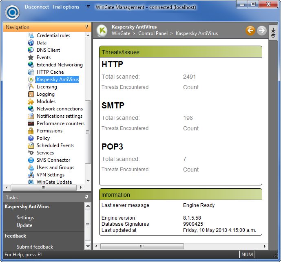Screen dimensions: 281x262
Task: Click the NUM status bar indicator
Action: click(x=247, y=255)
